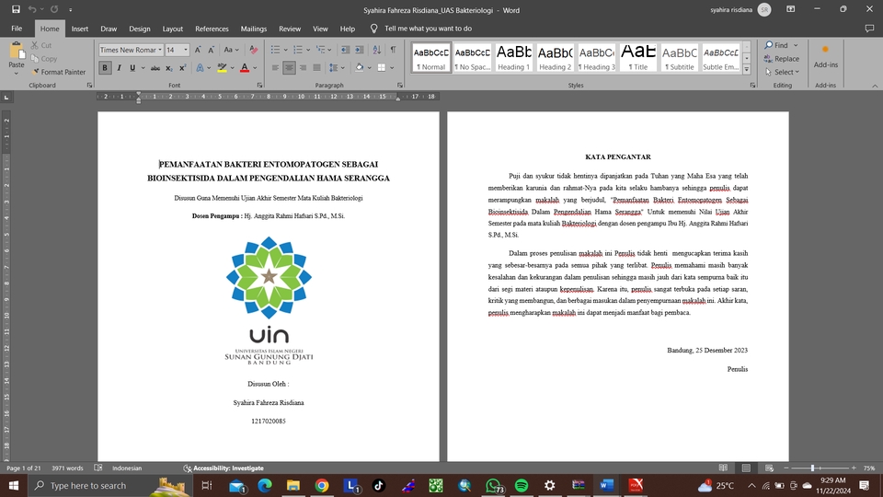
Task: Collapse the ribbon with chevron
Action: (x=875, y=86)
